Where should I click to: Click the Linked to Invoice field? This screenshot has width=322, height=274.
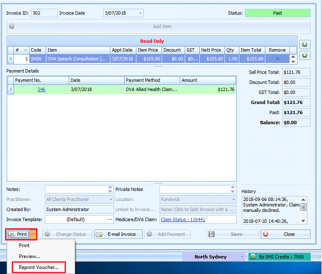coord(198,209)
